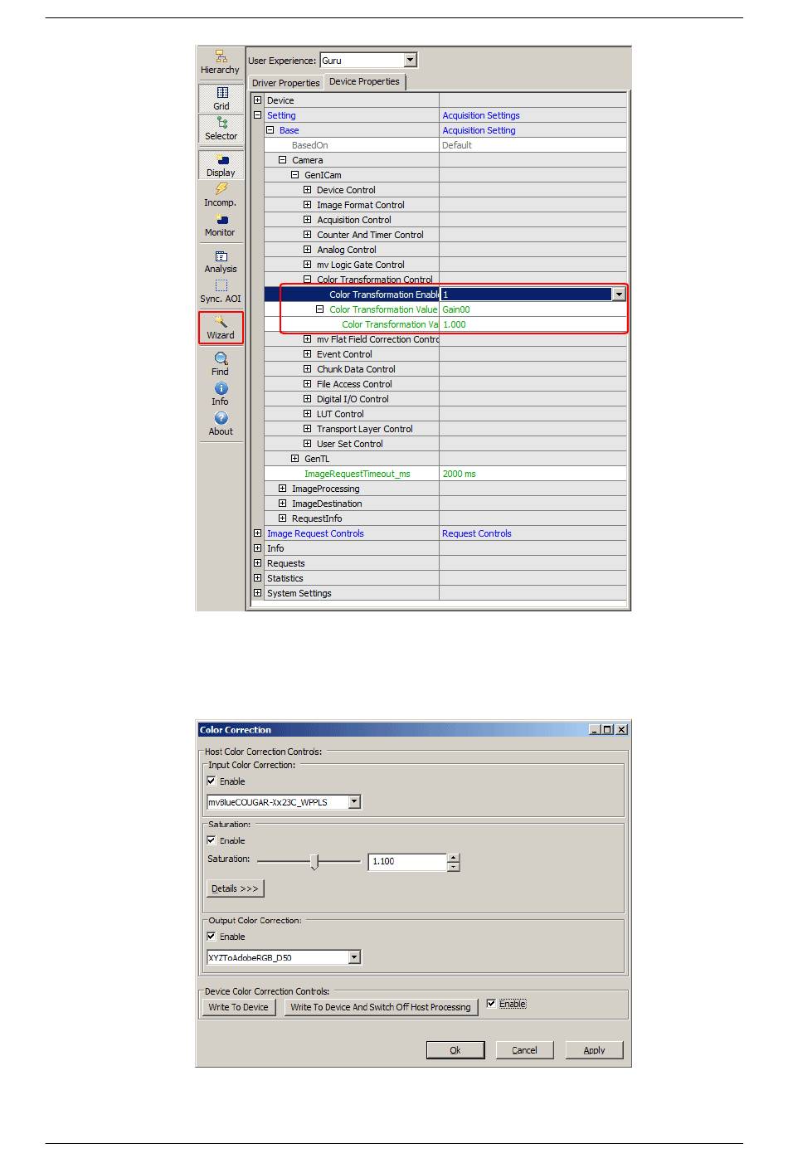Open the XYZToAdobeRGB_D50 dropdown

354,957
